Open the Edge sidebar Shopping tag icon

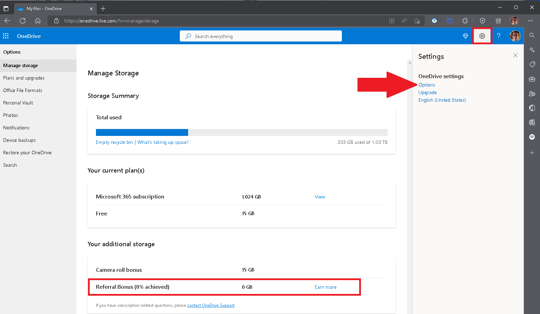click(x=532, y=64)
